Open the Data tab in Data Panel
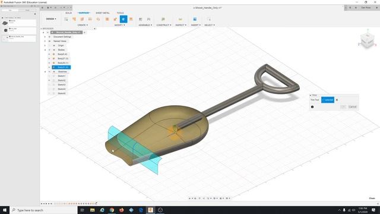The image size is (380, 214). (x=10, y=10)
